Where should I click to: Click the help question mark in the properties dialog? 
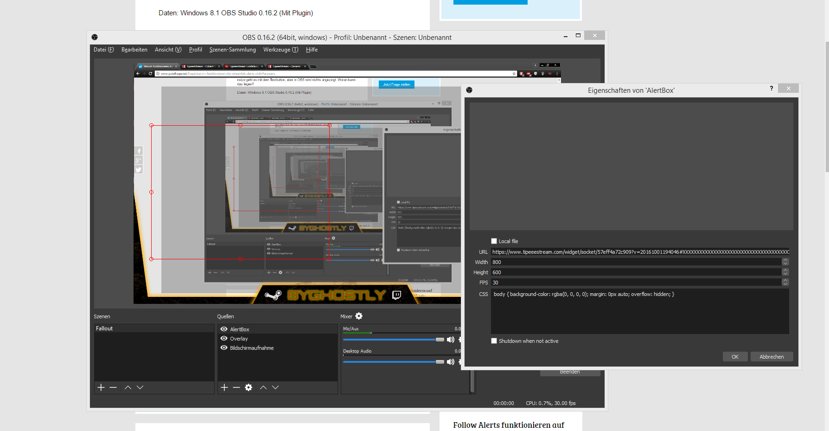(x=772, y=88)
